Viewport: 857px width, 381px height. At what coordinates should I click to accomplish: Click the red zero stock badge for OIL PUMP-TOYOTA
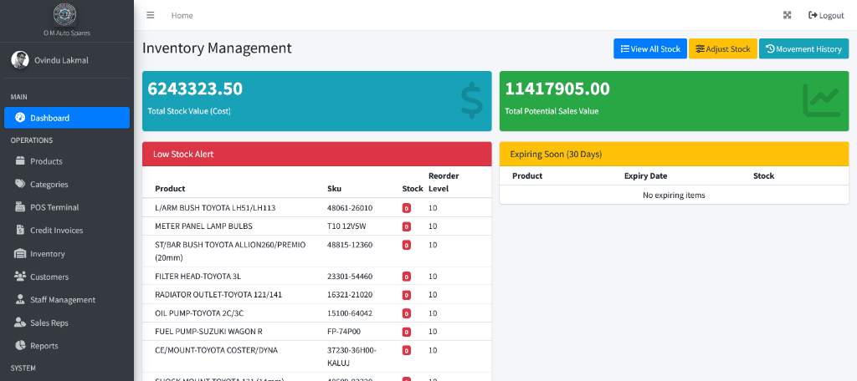click(406, 313)
